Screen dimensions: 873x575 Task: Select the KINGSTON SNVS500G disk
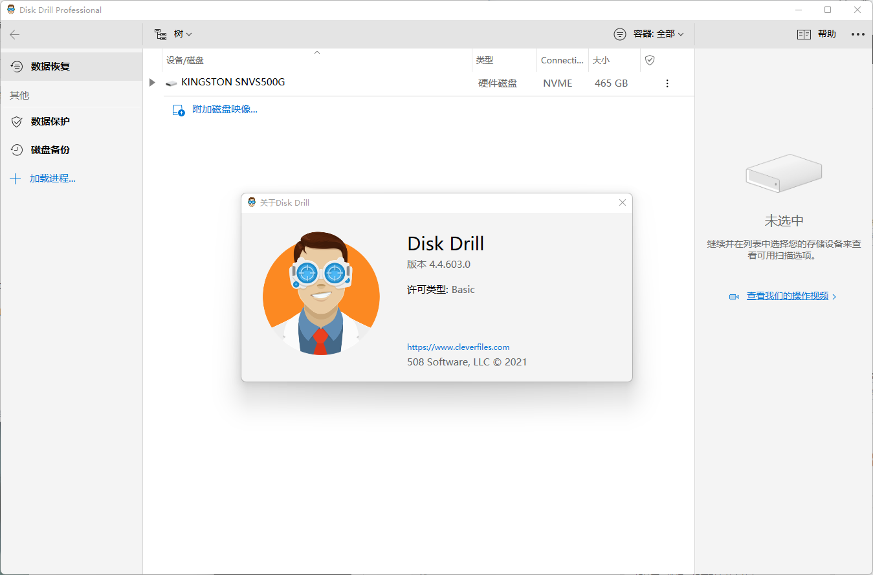click(234, 83)
